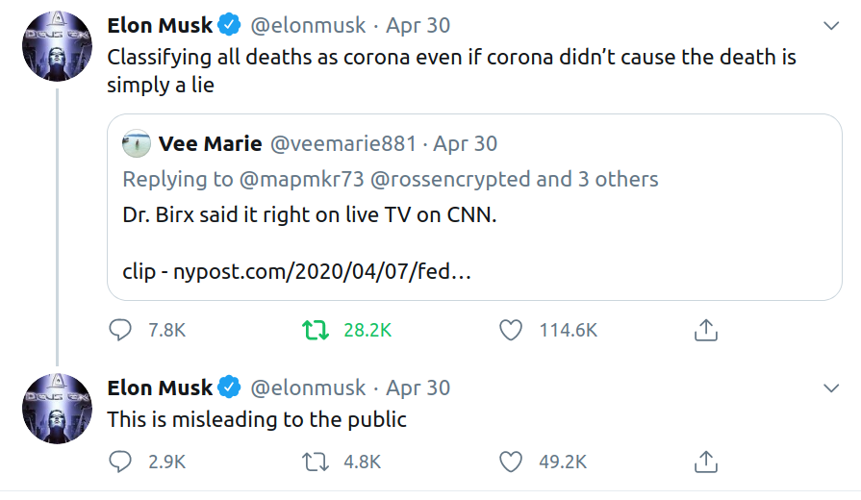The image size is (861, 500).
Task: Click the avatar beside the second tweet
Action: pyautogui.click(x=57, y=410)
